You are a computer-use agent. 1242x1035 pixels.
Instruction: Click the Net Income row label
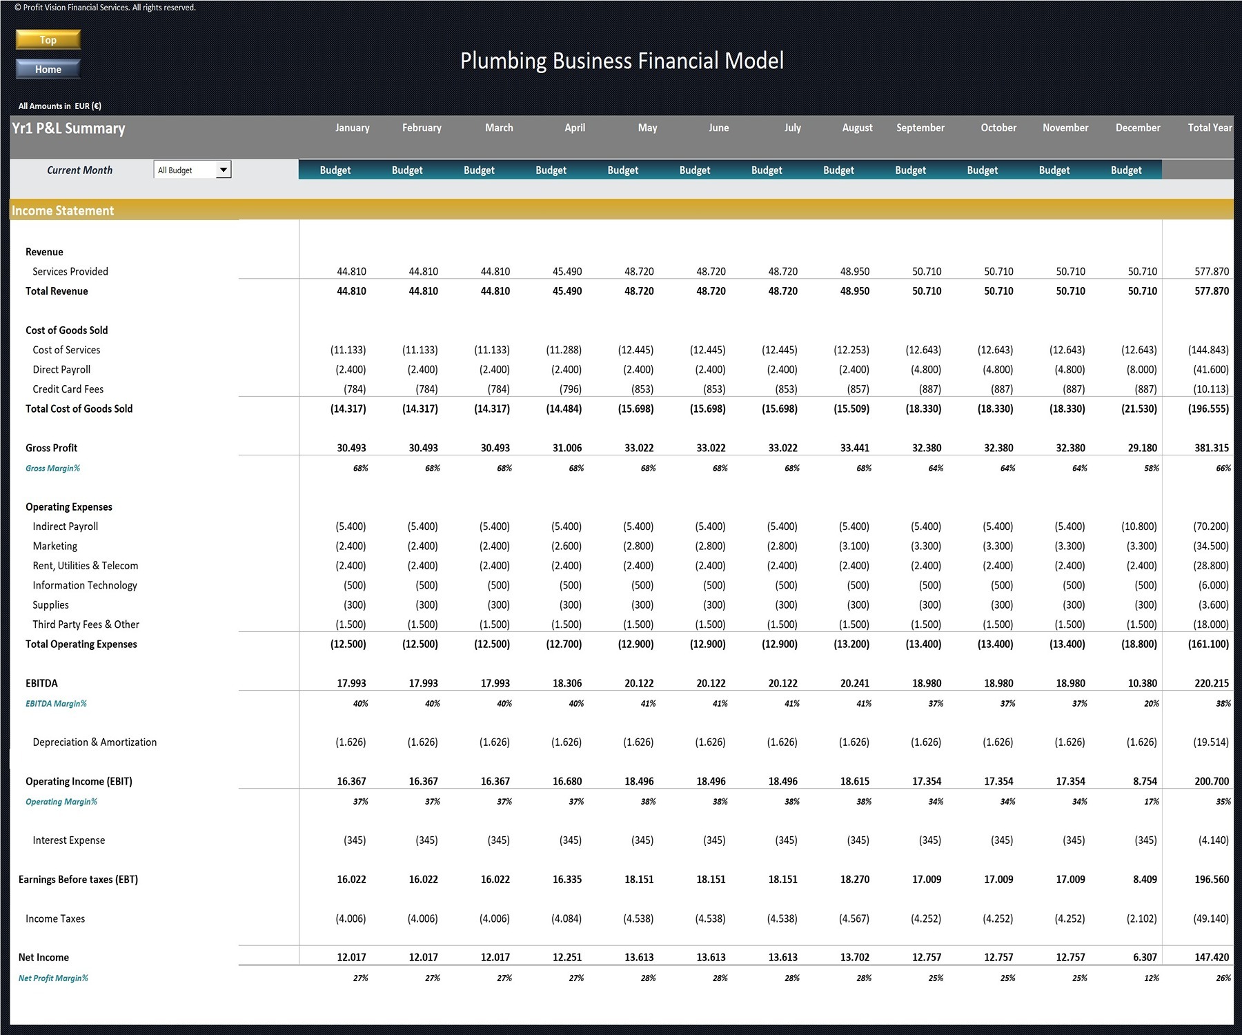(x=43, y=957)
